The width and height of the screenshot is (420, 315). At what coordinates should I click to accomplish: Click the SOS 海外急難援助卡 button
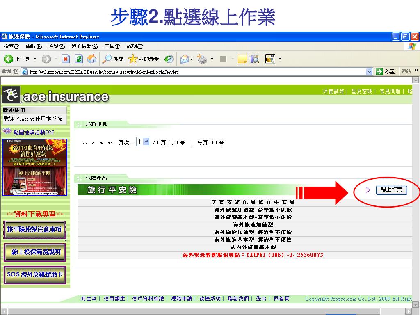coord(34,274)
